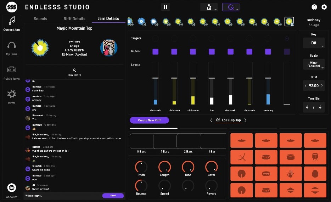The width and height of the screenshot is (331, 202).
Task: Click the Reverb knob
Action: point(211,186)
